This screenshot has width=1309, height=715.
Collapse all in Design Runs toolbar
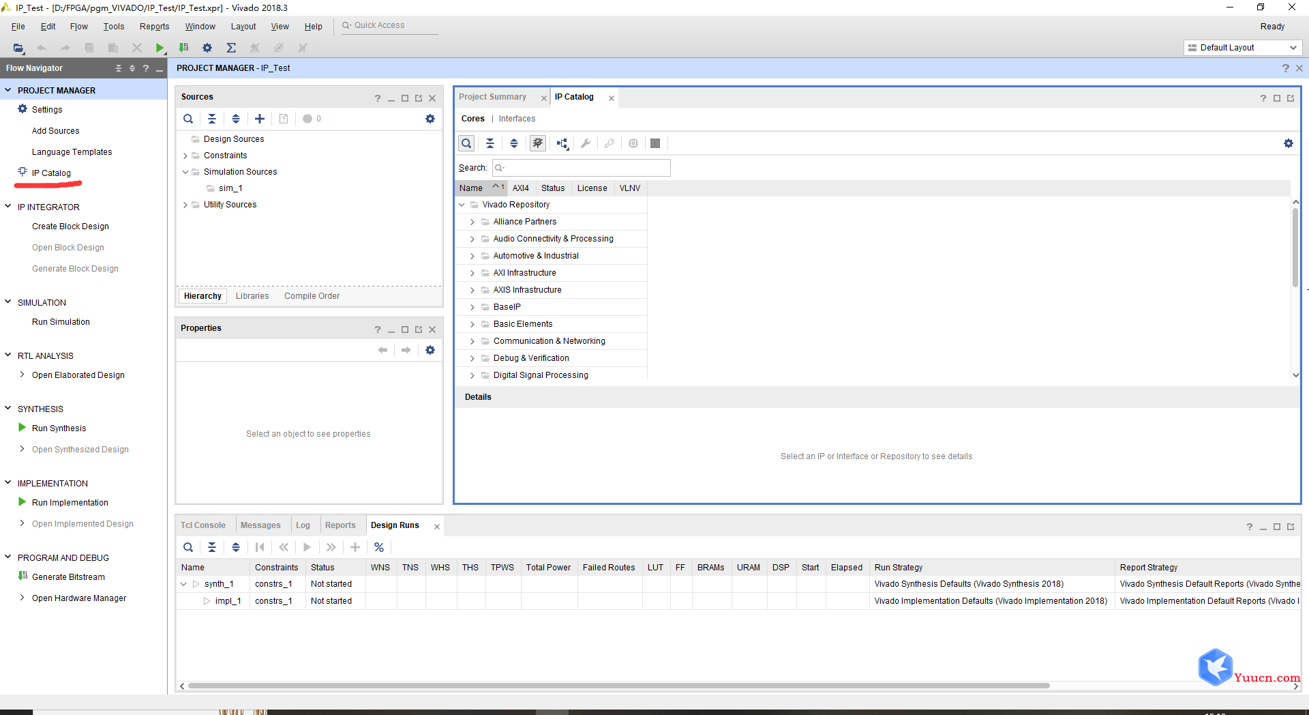pyautogui.click(x=212, y=547)
